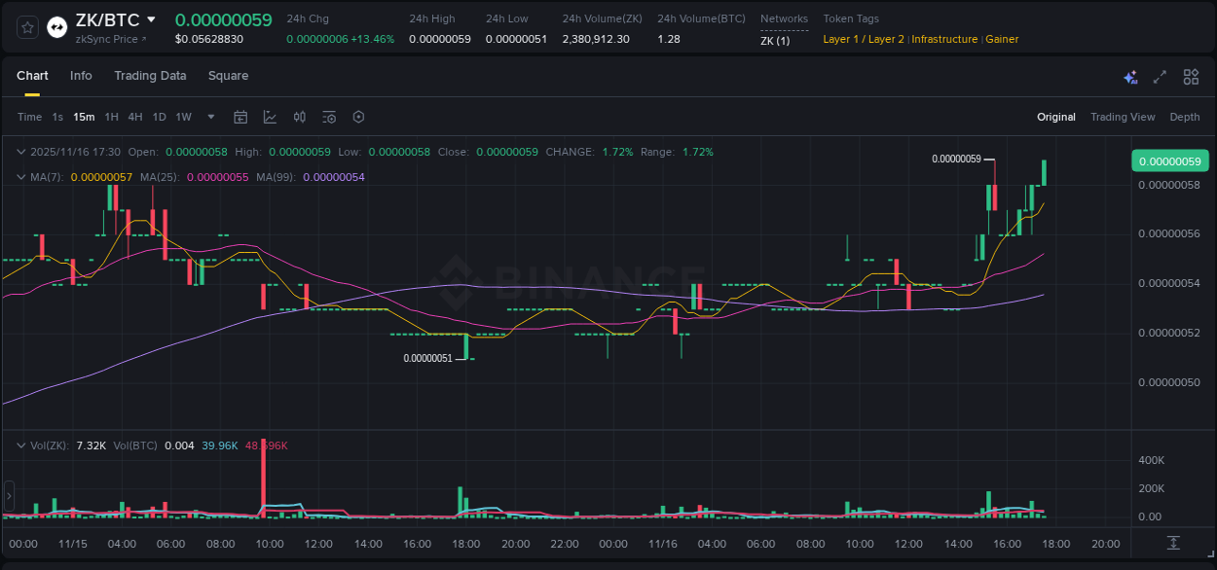Viewport: 1217px width, 570px height.
Task: Expand the chart to fullscreen
Action: coord(1159,76)
